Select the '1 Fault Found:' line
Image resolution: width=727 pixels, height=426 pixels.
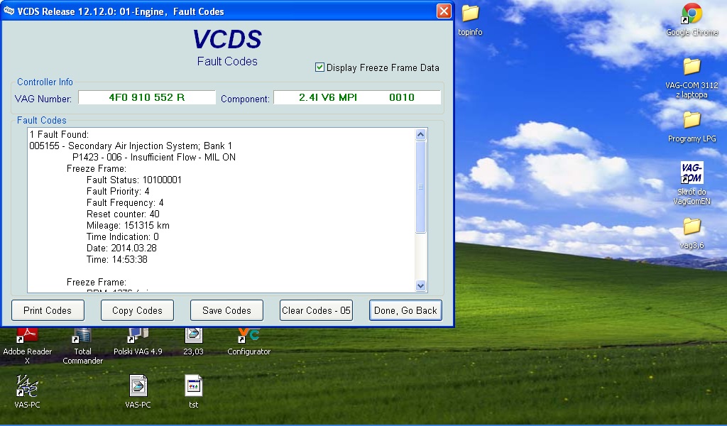(x=59, y=134)
